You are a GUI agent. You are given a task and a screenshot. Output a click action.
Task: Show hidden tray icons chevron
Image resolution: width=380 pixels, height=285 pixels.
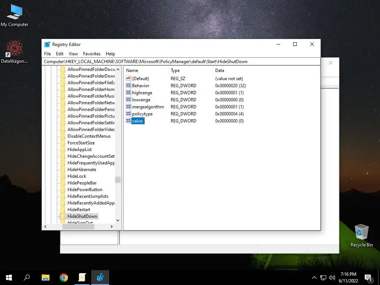pos(314,278)
